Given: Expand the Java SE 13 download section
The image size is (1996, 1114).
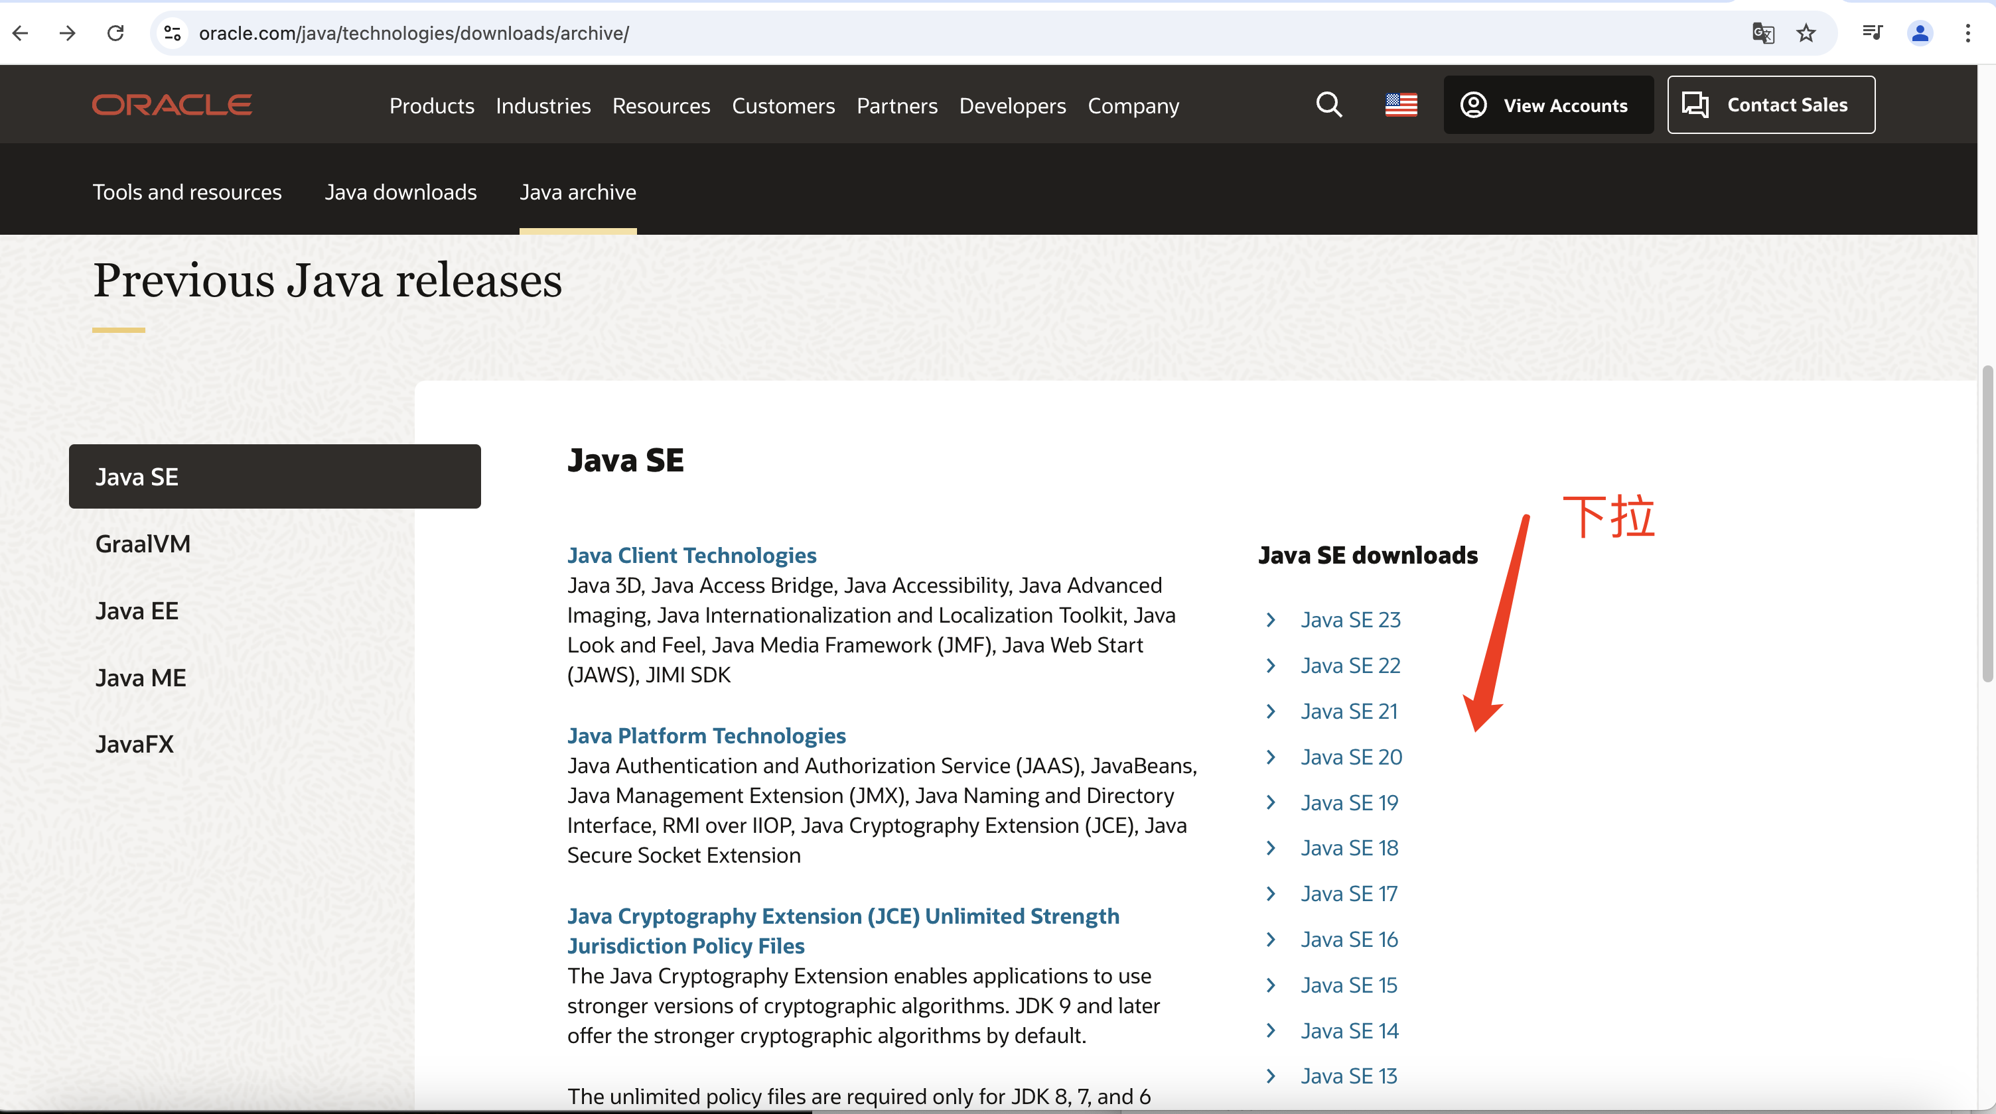Looking at the screenshot, I should [x=1271, y=1074].
